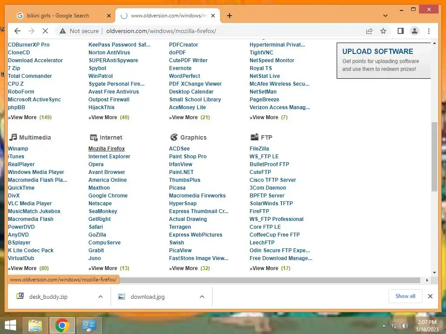Screen dimensions: 446x334
Task: Open the ACDSee link
Action: (x=179, y=149)
